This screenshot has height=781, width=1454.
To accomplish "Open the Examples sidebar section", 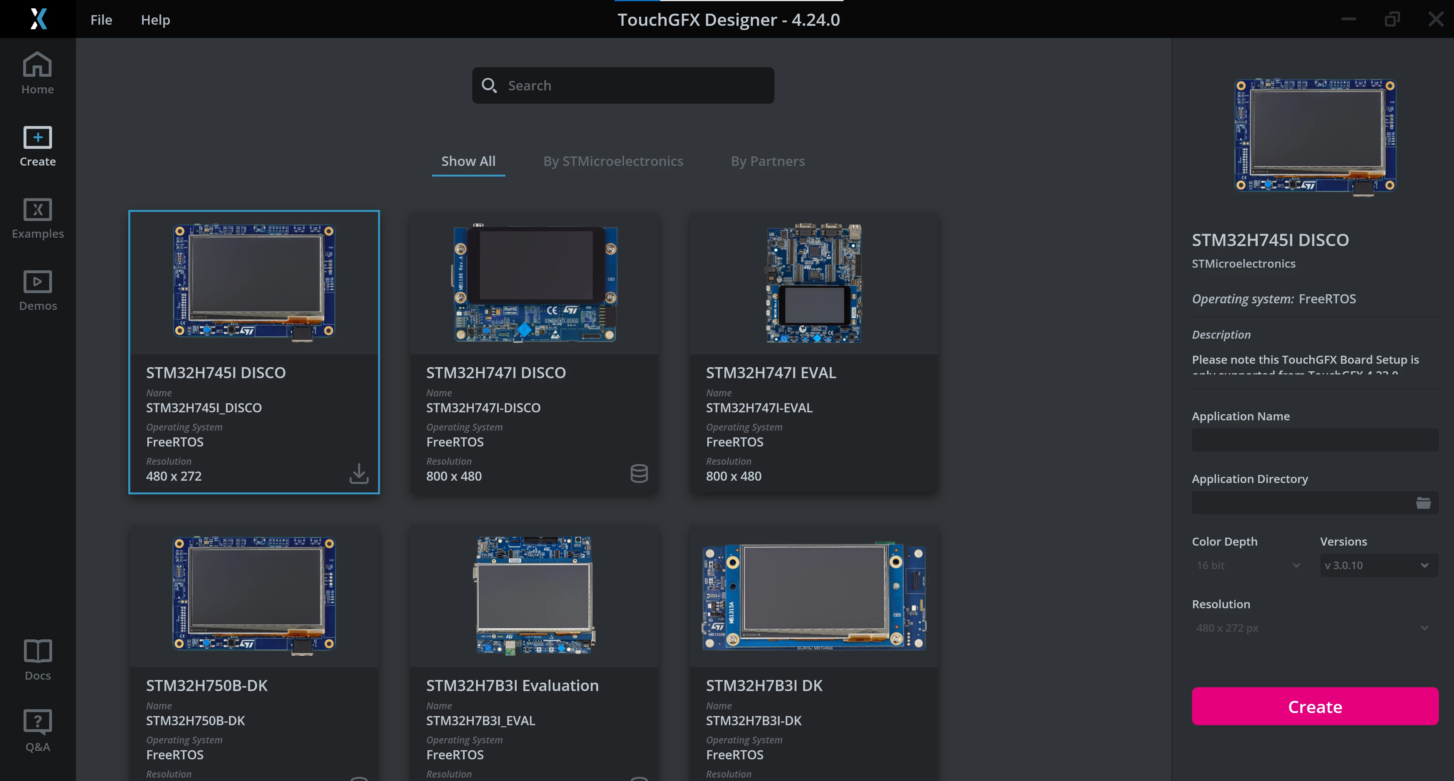I will (x=38, y=218).
